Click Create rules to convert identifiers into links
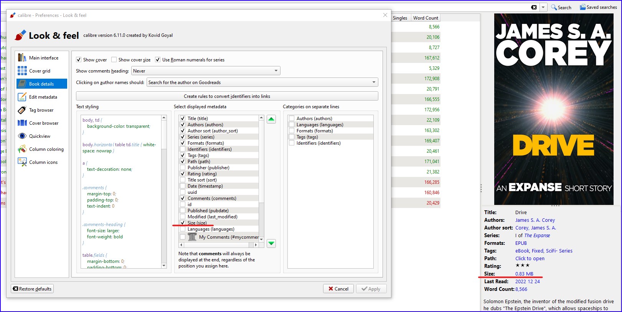 pos(227,96)
